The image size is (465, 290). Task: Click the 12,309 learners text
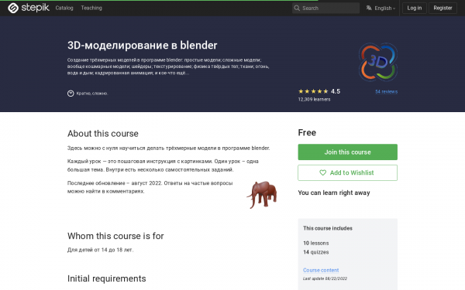pyautogui.click(x=314, y=100)
